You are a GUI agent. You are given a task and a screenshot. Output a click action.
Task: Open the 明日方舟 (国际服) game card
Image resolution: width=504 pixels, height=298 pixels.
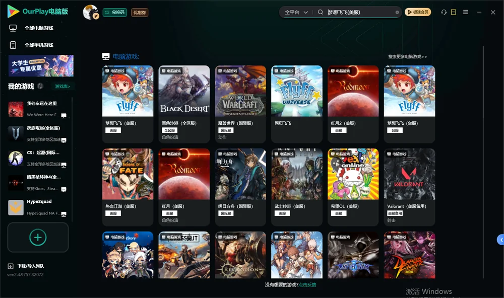[240, 187]
